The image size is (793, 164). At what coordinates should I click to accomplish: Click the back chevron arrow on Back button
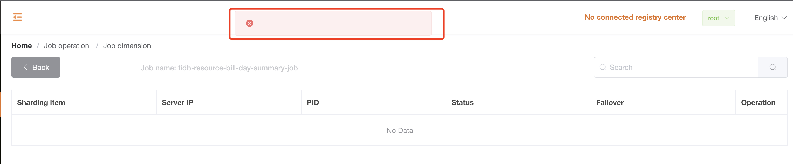(25, 67)
